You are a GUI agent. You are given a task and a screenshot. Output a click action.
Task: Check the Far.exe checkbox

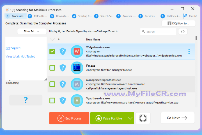point(52,68)
